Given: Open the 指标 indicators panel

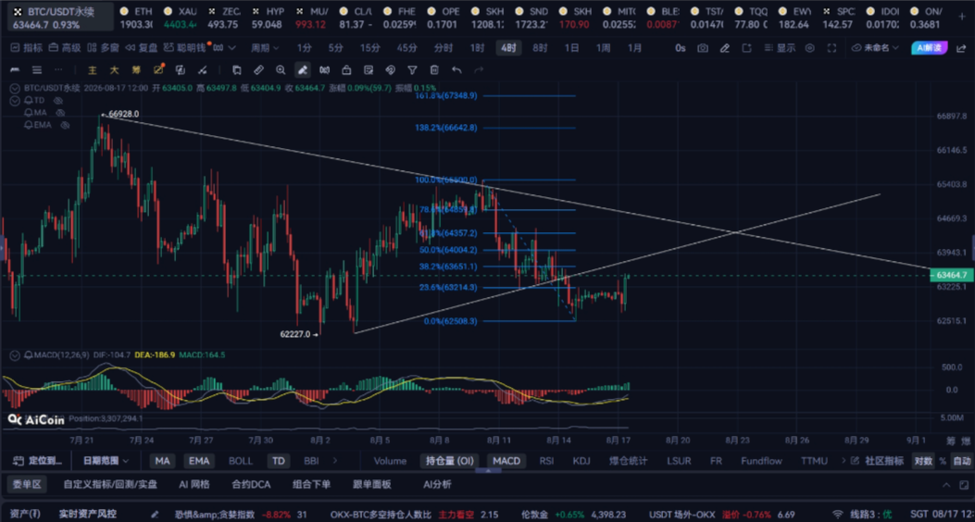Looking at the screenshot, I should point(28,48).
